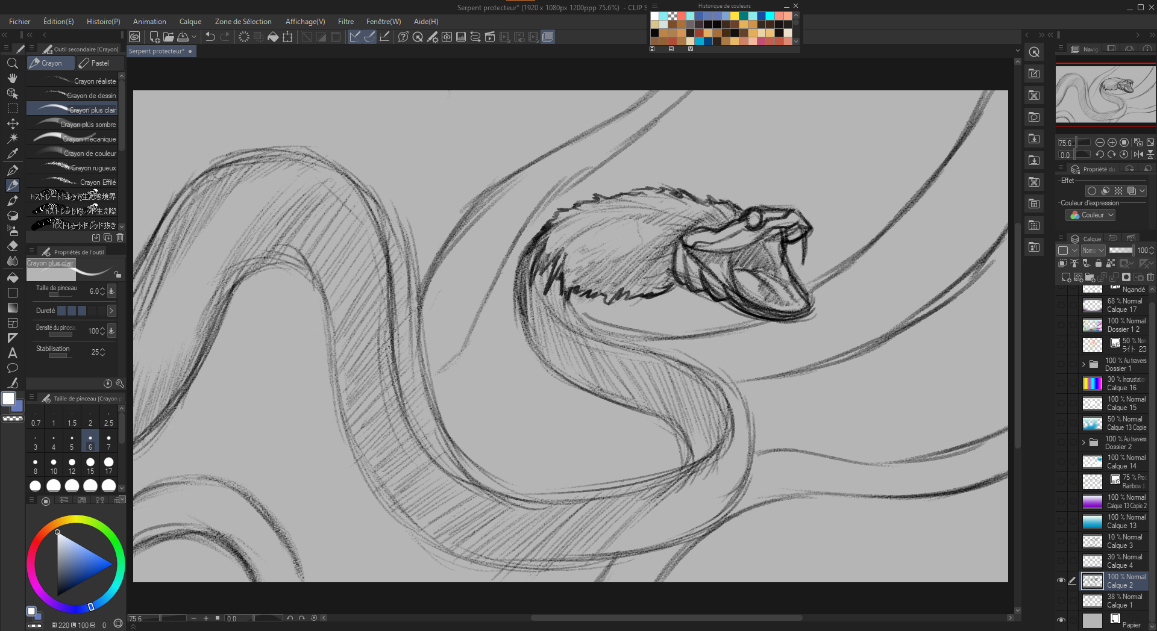Show the Calque 1 layer
This screenshot has height=631, width=1157.
(1061, 601)
